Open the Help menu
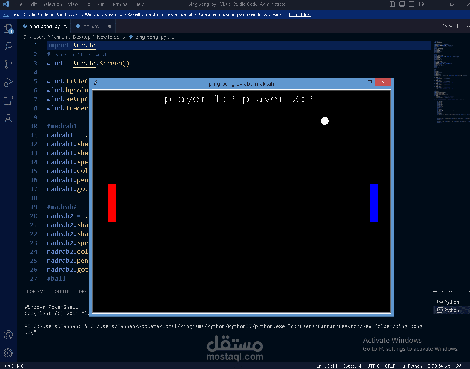 (139, 4)
